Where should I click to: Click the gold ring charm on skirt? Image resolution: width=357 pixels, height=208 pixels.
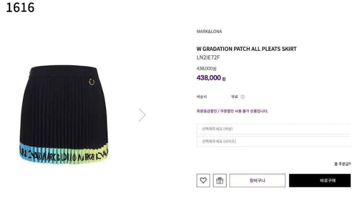tap(91, 82)
